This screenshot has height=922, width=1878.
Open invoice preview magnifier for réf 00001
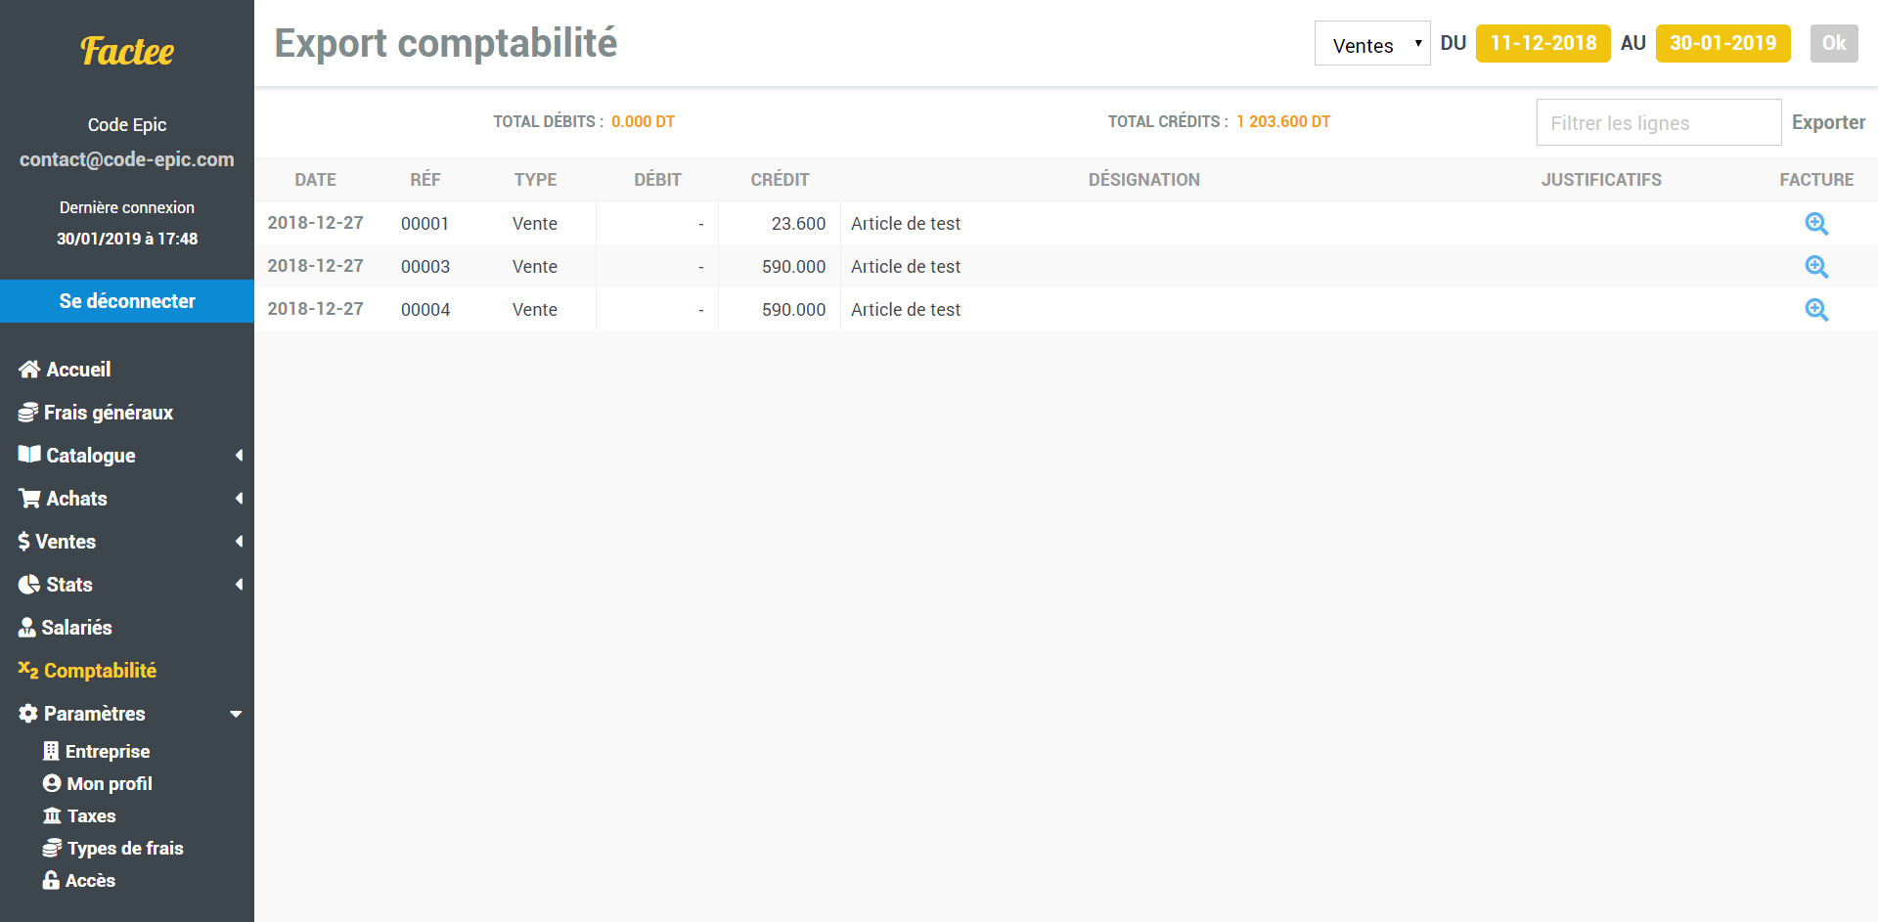tap(1816, 223)
